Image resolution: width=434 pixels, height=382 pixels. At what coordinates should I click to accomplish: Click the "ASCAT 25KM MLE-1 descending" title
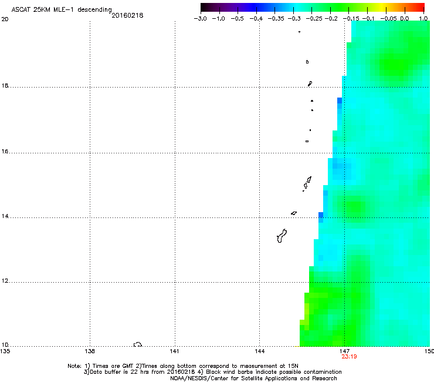(x=62, y=9)
